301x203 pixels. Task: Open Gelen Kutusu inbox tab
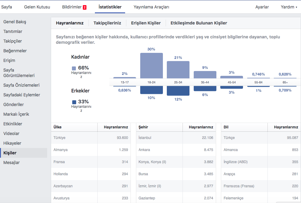pyautogui.click(x=37, y=7)
